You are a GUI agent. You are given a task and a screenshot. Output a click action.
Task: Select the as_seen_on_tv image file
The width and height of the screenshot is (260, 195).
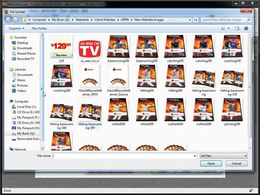click(x=90, y=49)
